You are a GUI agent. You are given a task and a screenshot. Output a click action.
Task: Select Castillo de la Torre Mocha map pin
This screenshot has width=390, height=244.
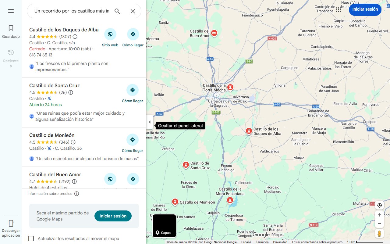pos(231,88)
